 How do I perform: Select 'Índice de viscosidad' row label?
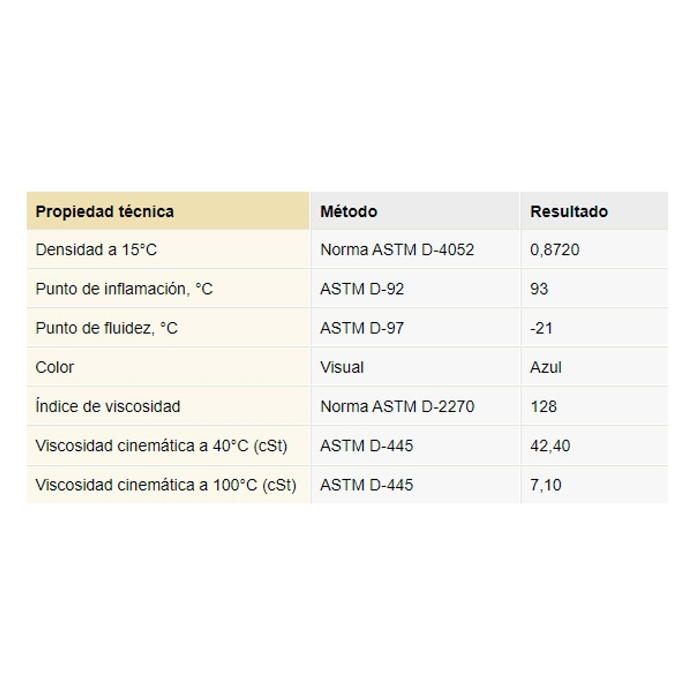(x=108, y=407)
